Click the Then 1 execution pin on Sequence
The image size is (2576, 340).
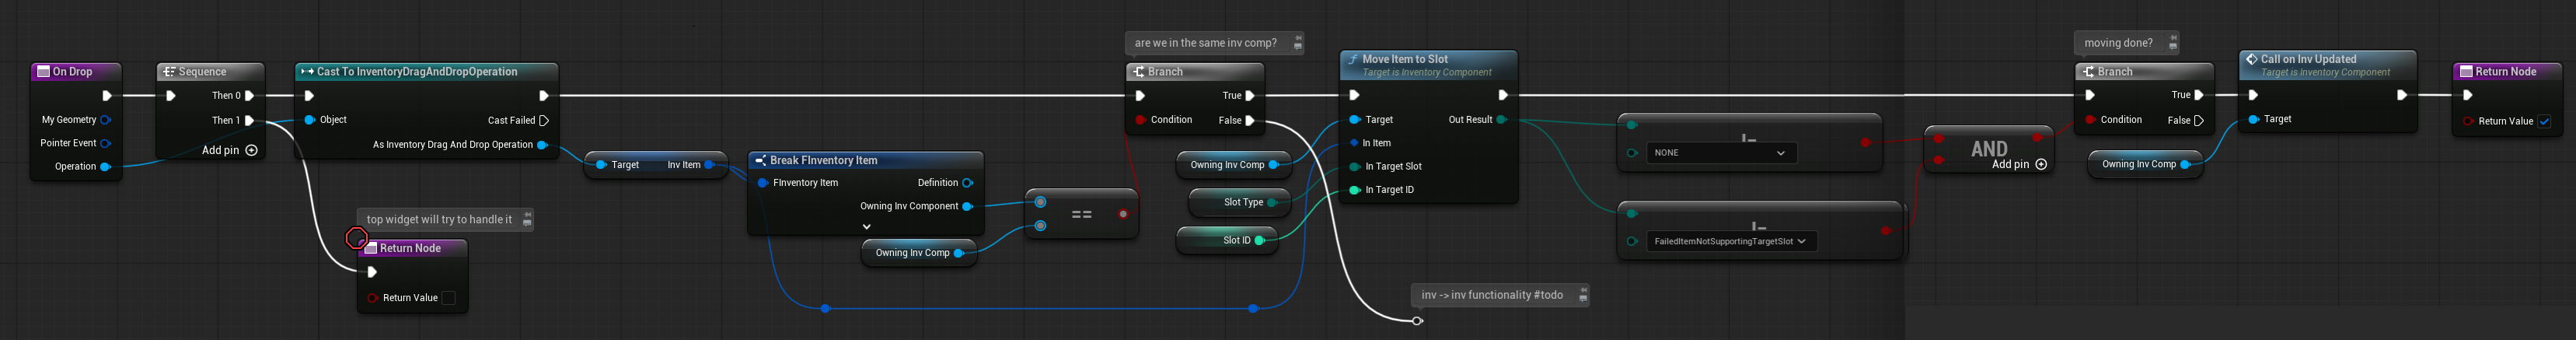tap(250, 120)
